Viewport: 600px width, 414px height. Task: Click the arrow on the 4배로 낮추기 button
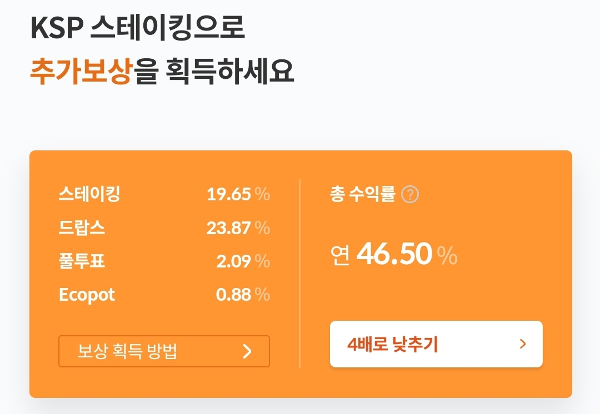523,344
